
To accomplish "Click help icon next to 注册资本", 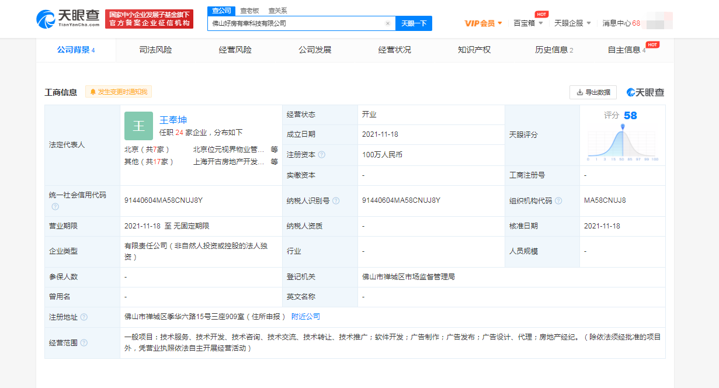I will (x=322, y=155).
